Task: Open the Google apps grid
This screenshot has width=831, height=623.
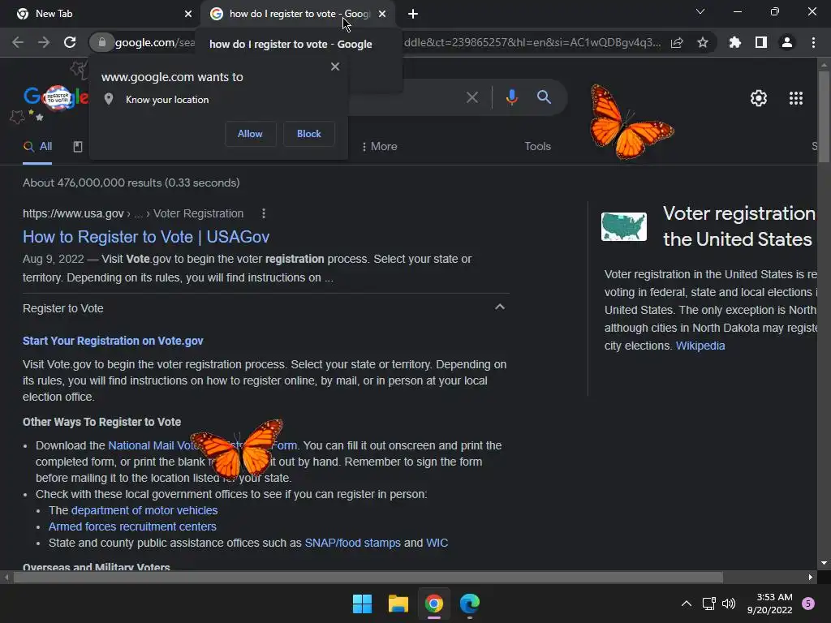Action: point(796,98)
